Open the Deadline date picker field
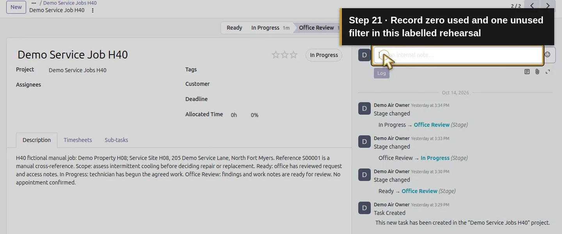 pyautogui.click(x=286, y=99)
